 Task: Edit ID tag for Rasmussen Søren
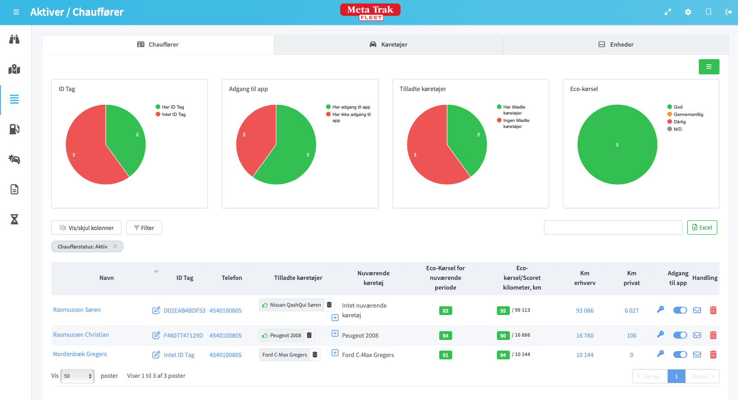tap(156, 310)
